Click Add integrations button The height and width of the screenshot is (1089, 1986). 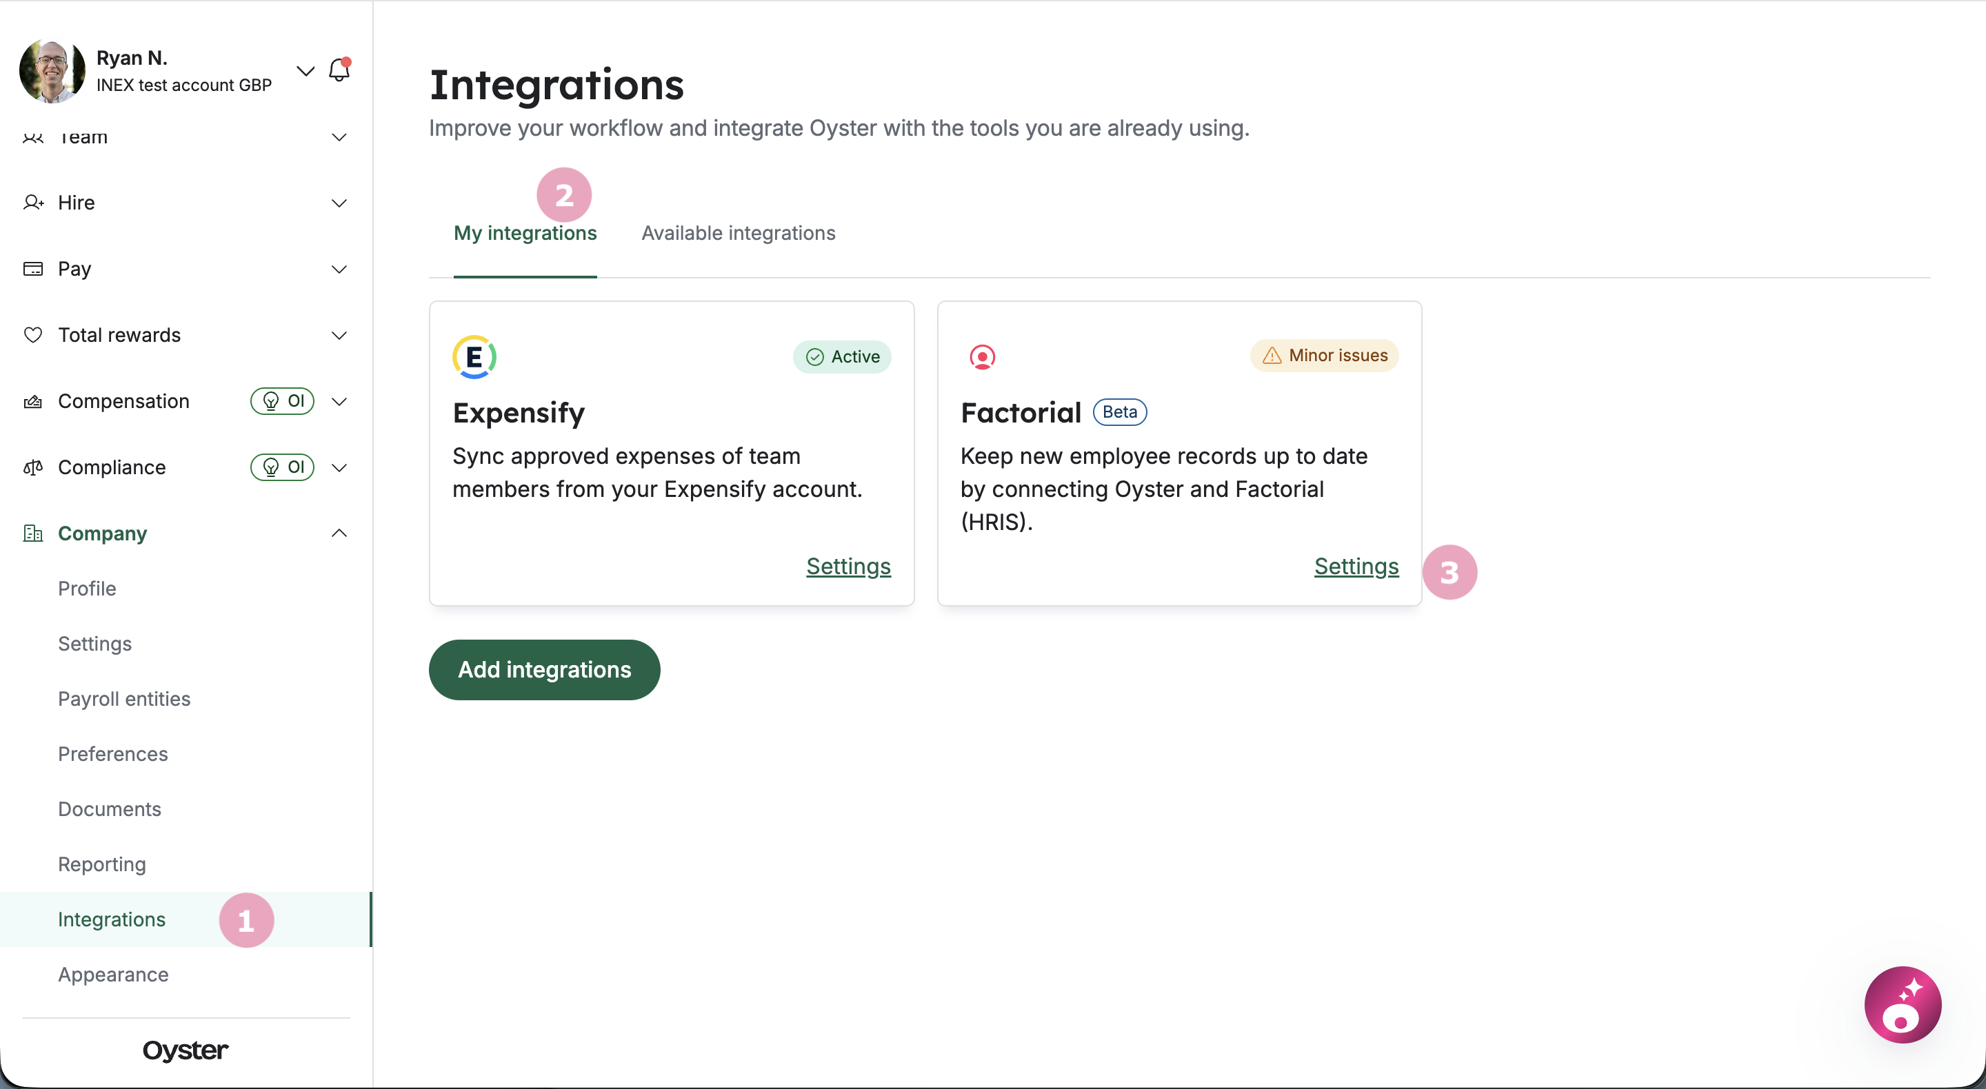pos(544,670)
